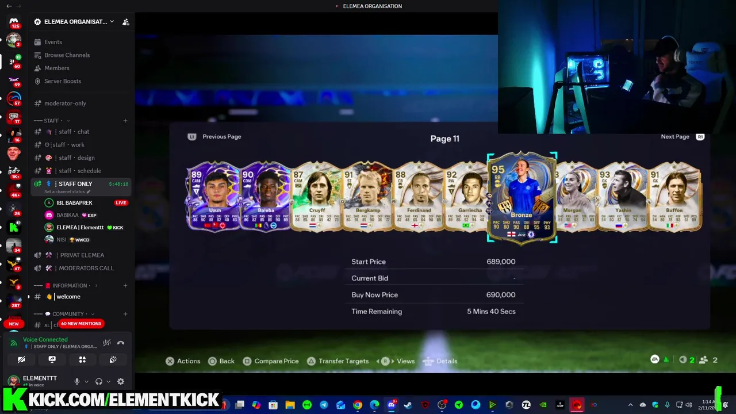The height and width of the screenshot is (414, 736).
Task: Create channel in STAFF category
Action: click(125, 121)
